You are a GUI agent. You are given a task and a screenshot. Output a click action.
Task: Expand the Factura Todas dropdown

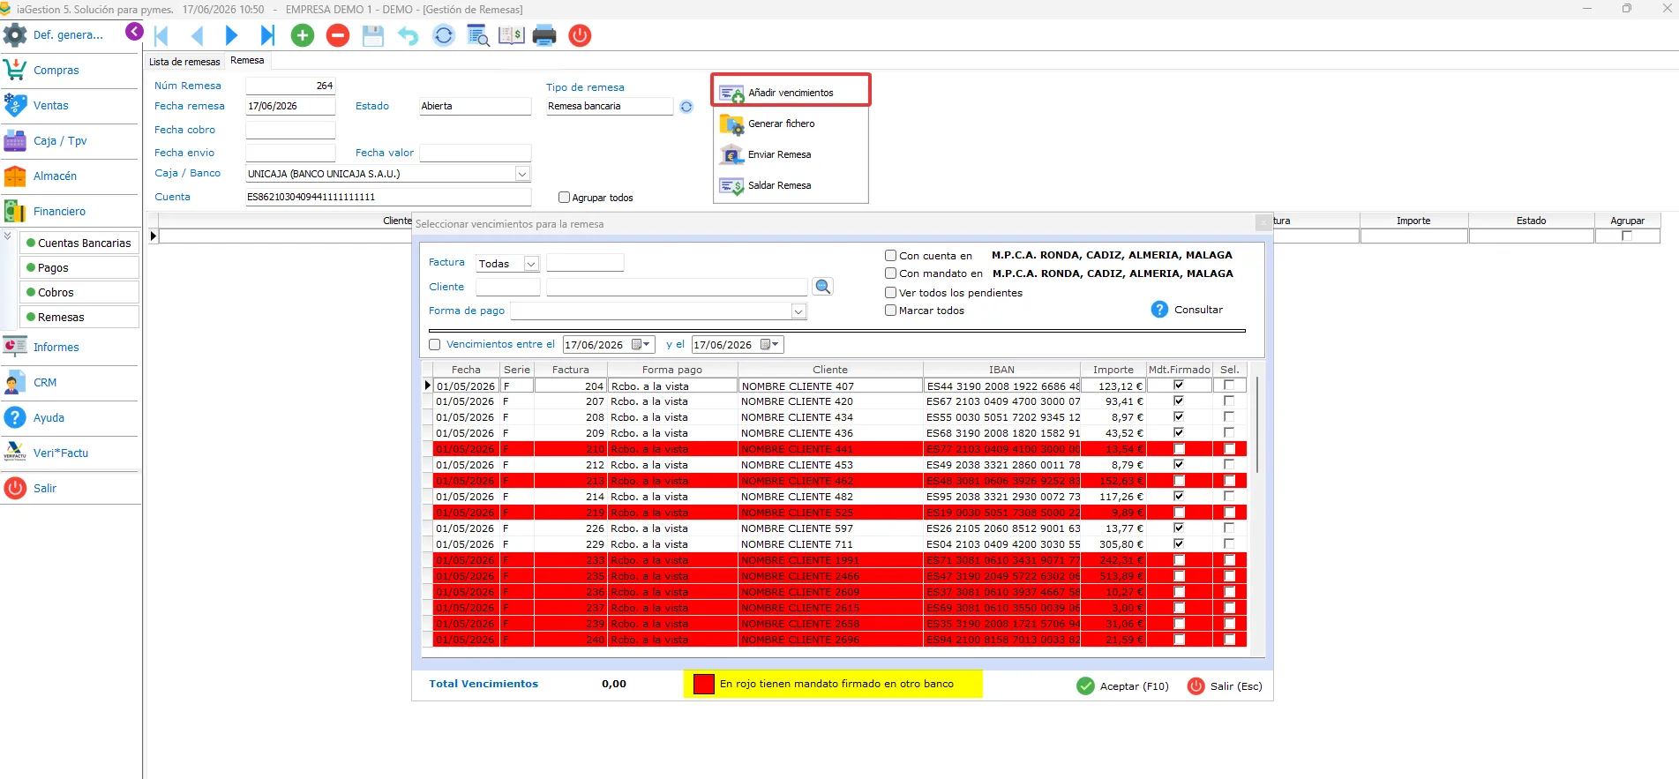click(x=531, y=264)
